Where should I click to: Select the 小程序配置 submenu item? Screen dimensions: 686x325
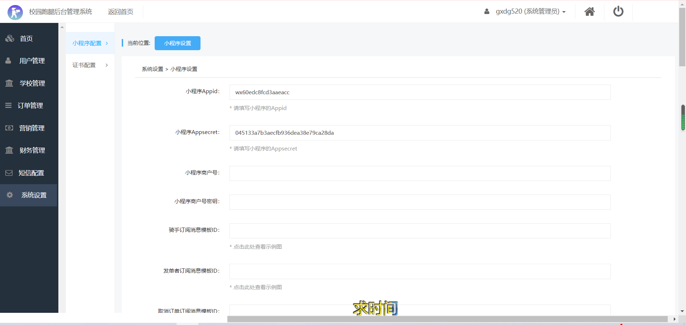tap(90, 43)
